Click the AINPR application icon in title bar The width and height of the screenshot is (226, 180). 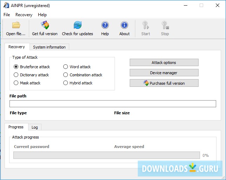6,6
